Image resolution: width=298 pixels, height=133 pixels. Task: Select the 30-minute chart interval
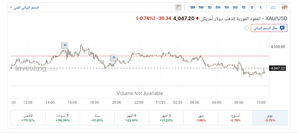(235, 7)
